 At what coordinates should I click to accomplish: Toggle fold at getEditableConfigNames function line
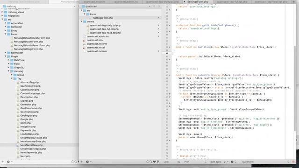click(x=170, y=25)
